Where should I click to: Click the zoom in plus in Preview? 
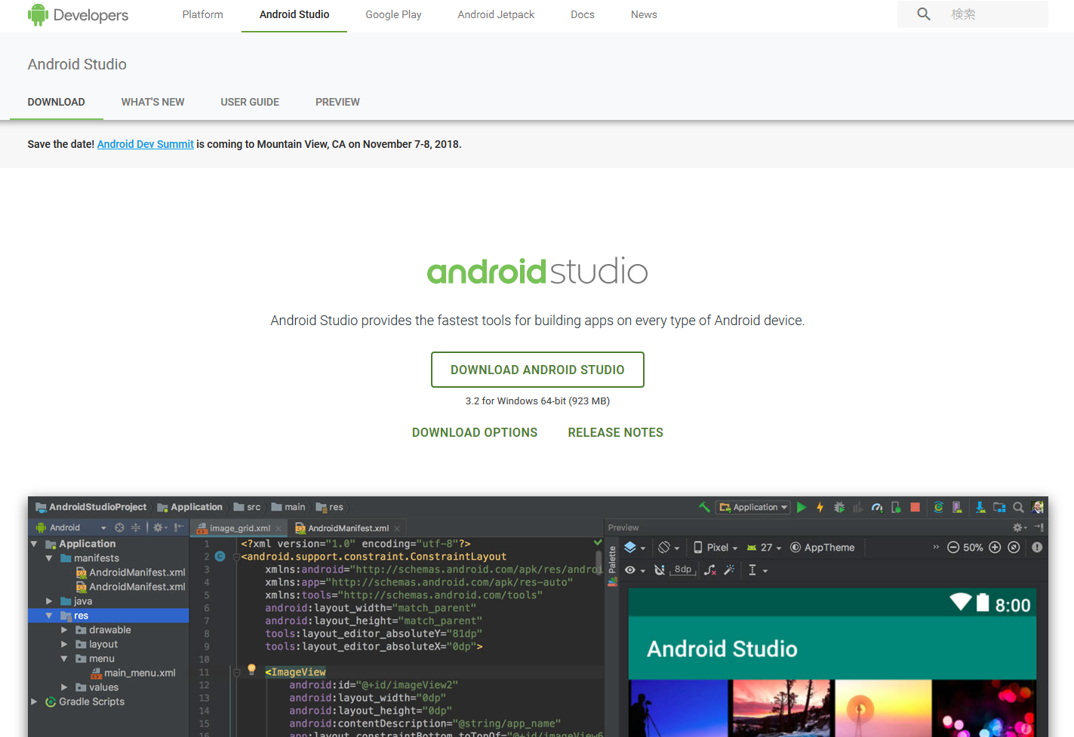click(995, 548)
